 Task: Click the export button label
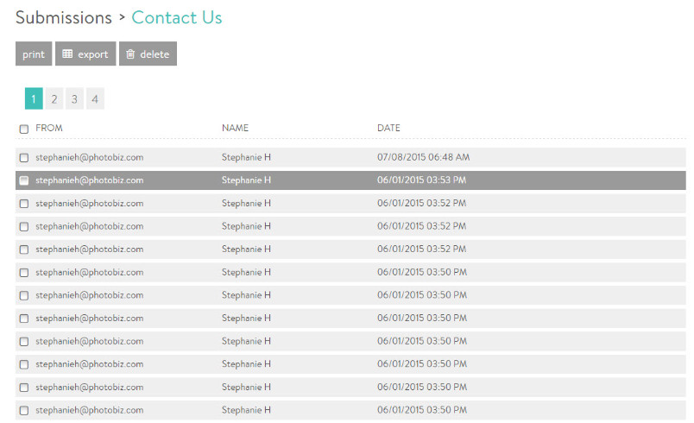pyautogui.click(x=93, y=54)
